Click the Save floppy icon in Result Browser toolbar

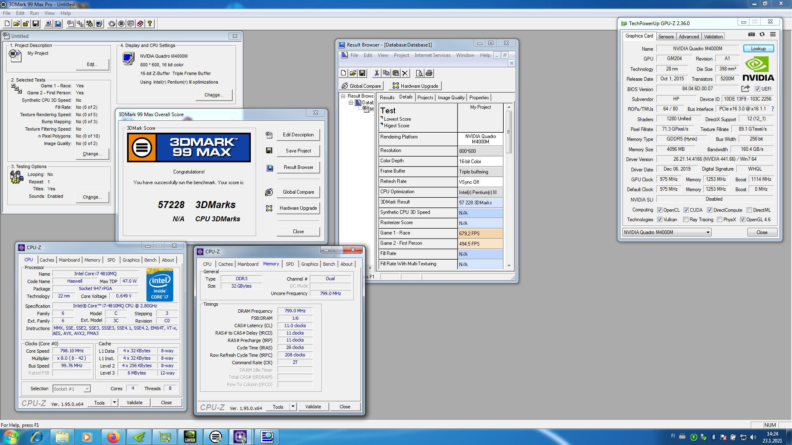(362, 73)
